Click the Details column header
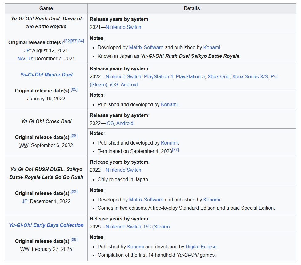The width and height of the screenshot is (301, 265). 192,8
